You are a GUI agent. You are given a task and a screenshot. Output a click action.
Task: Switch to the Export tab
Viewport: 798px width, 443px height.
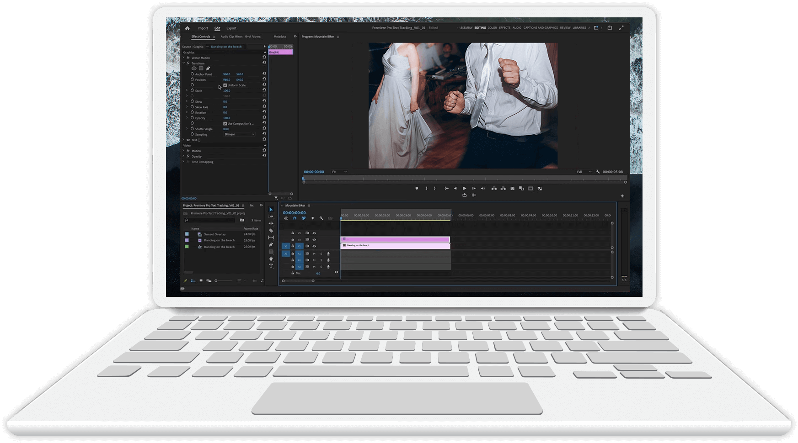[231, 28]
